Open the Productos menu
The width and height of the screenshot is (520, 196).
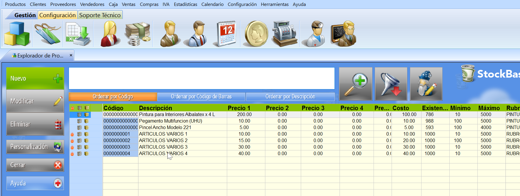15,4
